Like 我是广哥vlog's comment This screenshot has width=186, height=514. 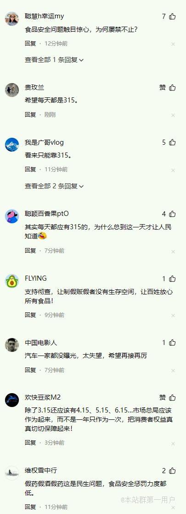[172, 142]
